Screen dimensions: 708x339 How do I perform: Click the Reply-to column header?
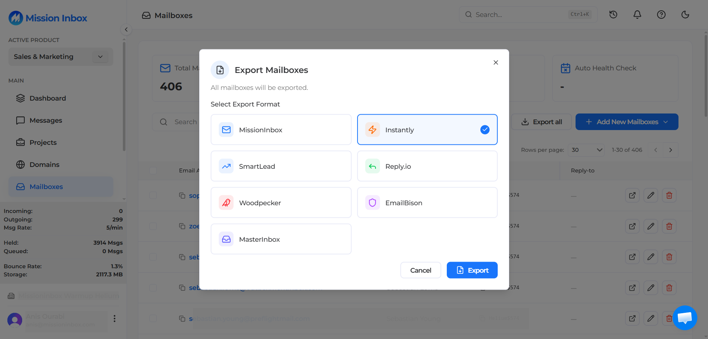pyautogui.click(x=583, y=171)
